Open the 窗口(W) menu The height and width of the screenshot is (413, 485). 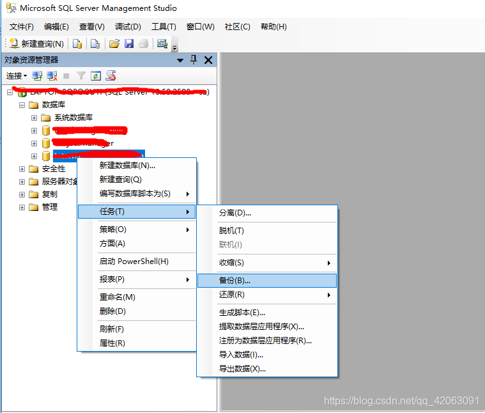201,27
